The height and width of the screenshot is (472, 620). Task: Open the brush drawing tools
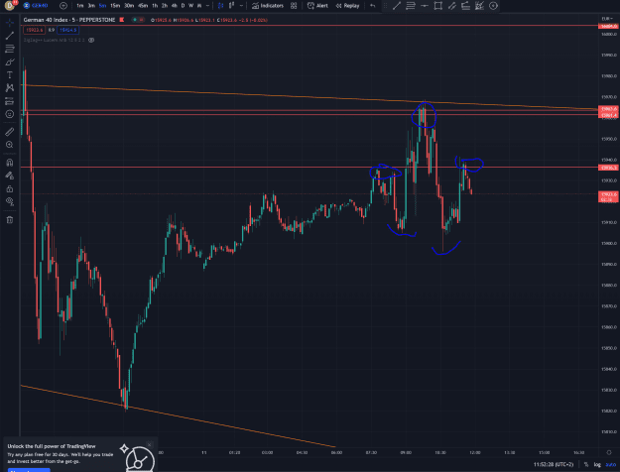pos(10,62)
